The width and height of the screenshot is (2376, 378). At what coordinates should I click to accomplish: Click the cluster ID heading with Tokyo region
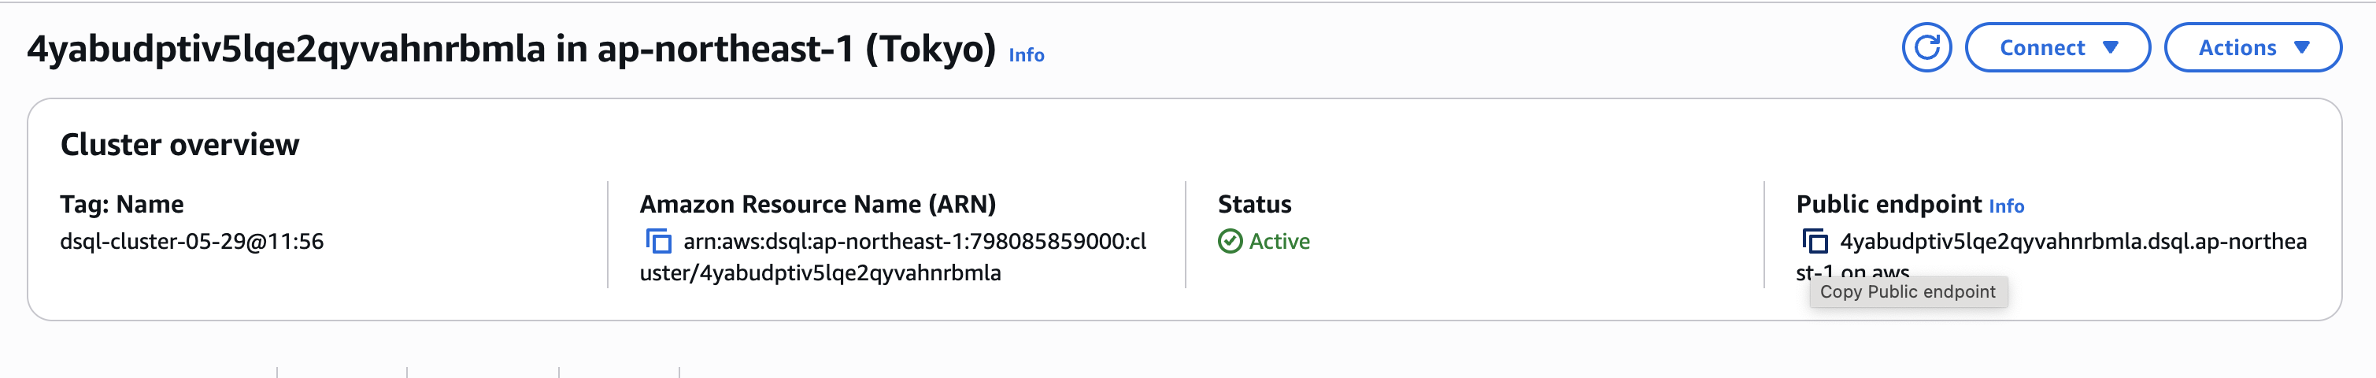(x=511, y=49)
